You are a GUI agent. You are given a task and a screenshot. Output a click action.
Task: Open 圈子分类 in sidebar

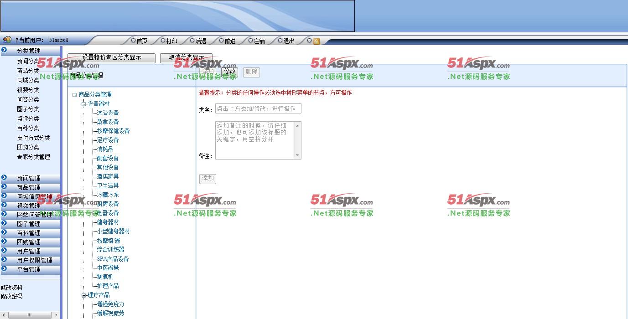(x=28, y=109)
